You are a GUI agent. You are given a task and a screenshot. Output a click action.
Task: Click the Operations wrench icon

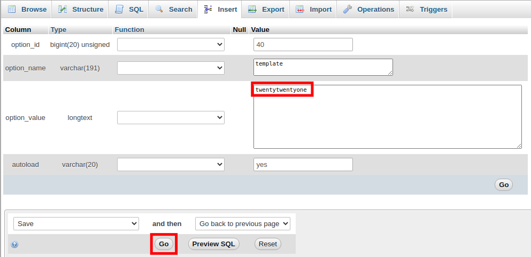tap(347, 9)
